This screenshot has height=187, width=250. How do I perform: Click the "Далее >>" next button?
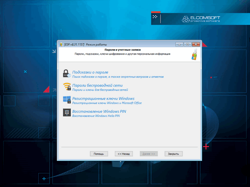click(x=149, y=154)
